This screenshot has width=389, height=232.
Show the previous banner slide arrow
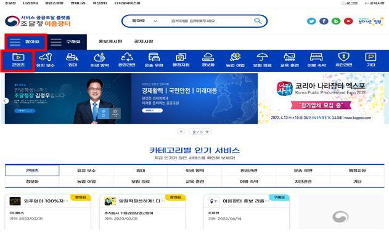pos(5,100)
